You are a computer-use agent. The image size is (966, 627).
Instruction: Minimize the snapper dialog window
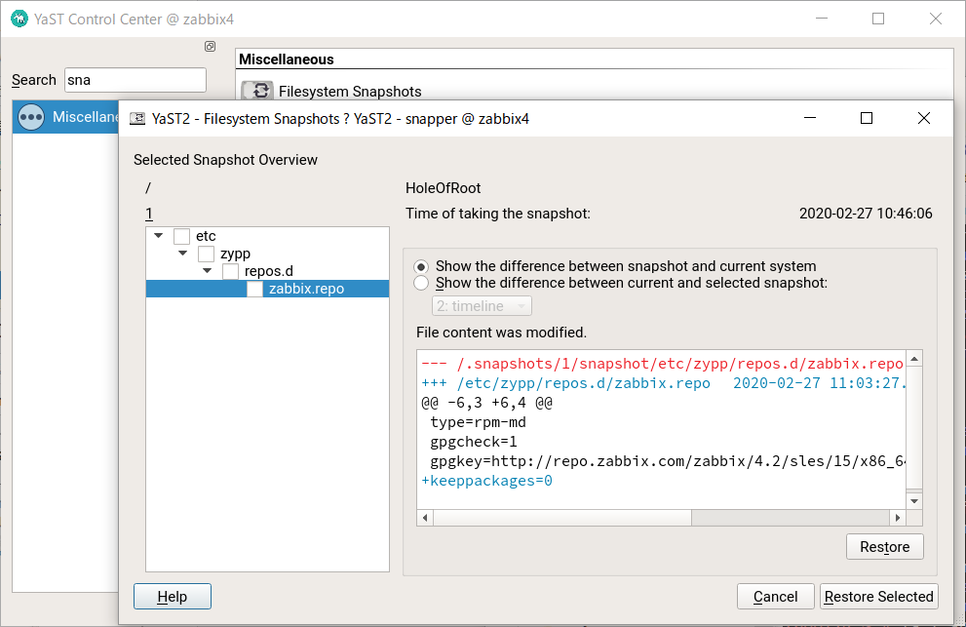pos(810,118)
